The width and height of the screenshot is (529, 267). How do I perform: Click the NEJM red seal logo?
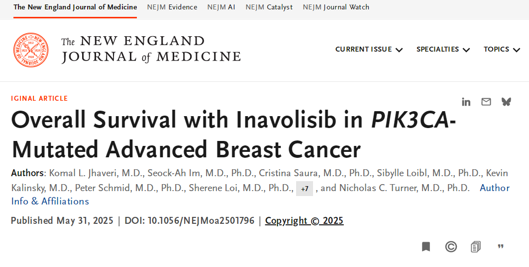[31, 50]
